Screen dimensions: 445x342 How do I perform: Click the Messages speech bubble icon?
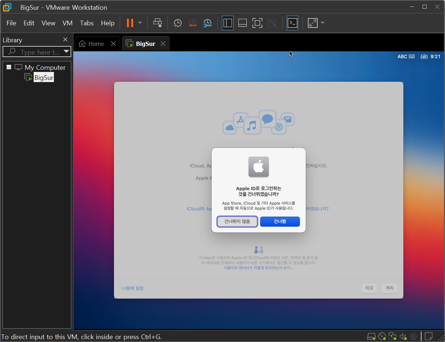coord(268,119)
